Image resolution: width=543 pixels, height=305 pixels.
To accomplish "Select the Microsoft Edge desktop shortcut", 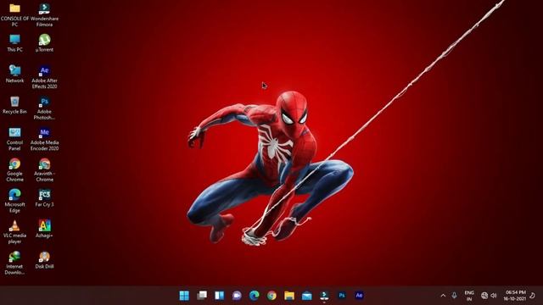I will click(14, 201).
